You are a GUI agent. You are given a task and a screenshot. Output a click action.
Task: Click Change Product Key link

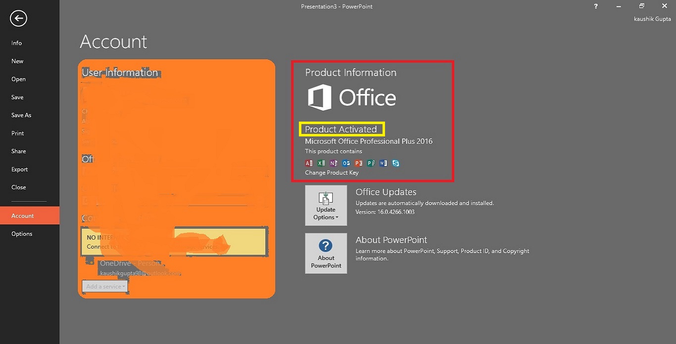(332, 173)
